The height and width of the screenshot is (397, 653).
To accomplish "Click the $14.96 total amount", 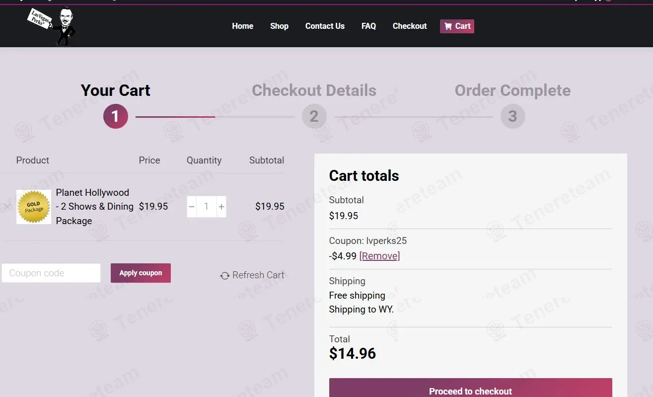I will tap(353, 354).
